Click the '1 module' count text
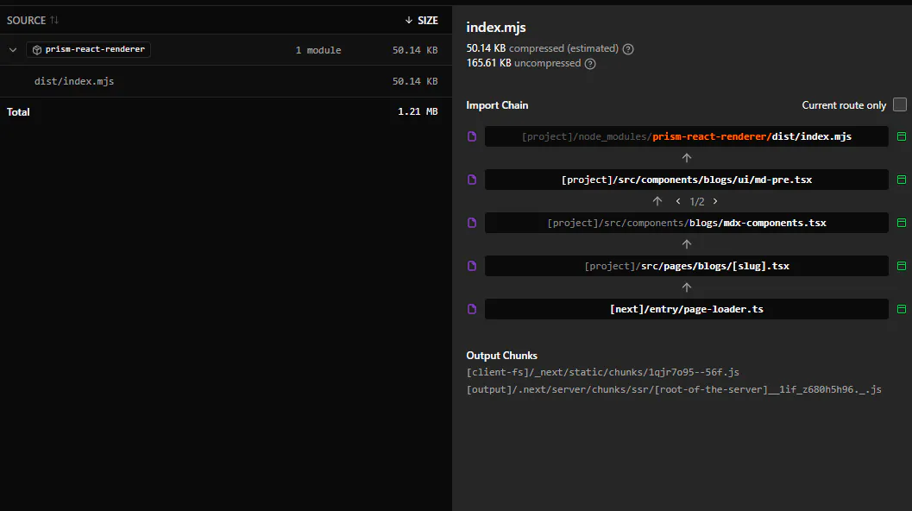Screen dimensions: 912x511 (x=318, y=51)
